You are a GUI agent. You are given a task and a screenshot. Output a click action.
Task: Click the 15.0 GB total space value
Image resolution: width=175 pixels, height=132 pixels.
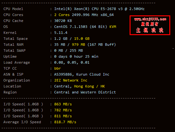point(82,39)
